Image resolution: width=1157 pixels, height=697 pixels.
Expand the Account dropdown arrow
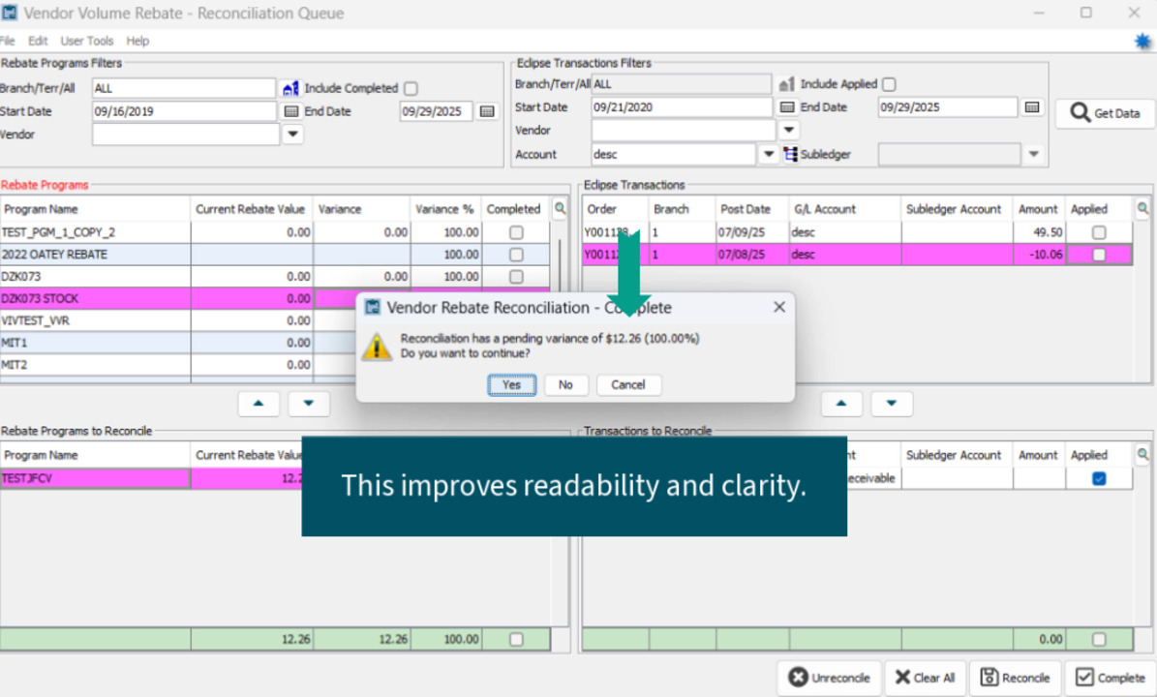click(x=769, y=154)
